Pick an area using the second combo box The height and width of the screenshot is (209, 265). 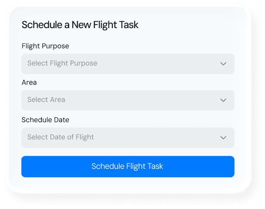click(128, 100)
